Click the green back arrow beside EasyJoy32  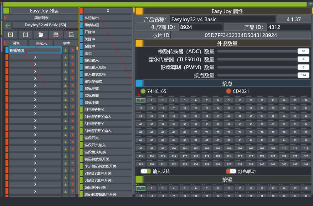(x=8, y=26)
